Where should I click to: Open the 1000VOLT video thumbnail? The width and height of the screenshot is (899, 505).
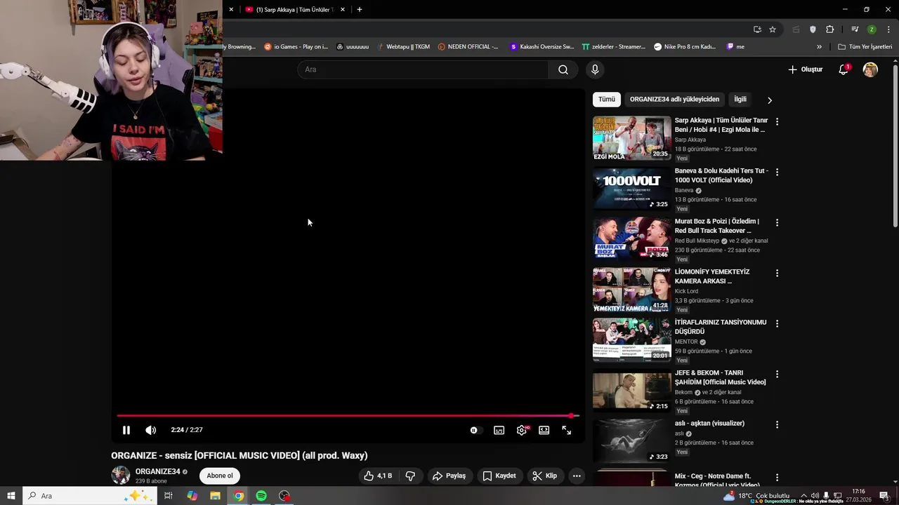[631, 189]
